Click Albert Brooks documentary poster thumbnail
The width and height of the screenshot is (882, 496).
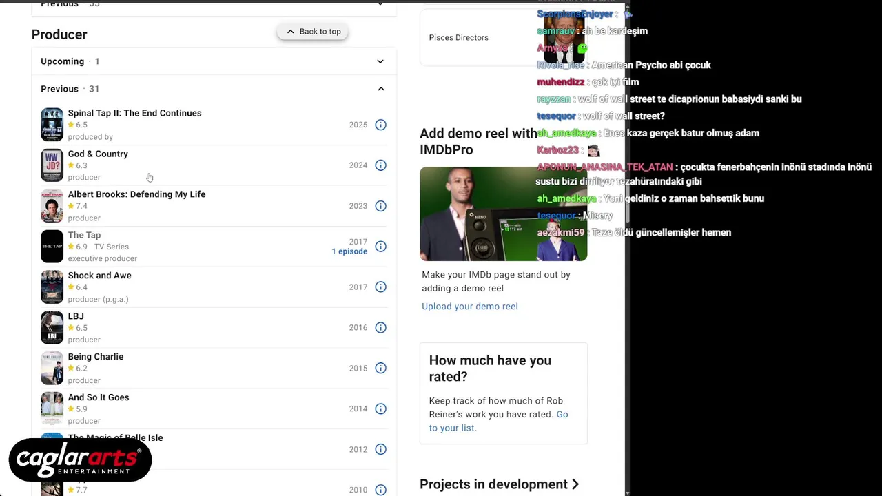52,206
